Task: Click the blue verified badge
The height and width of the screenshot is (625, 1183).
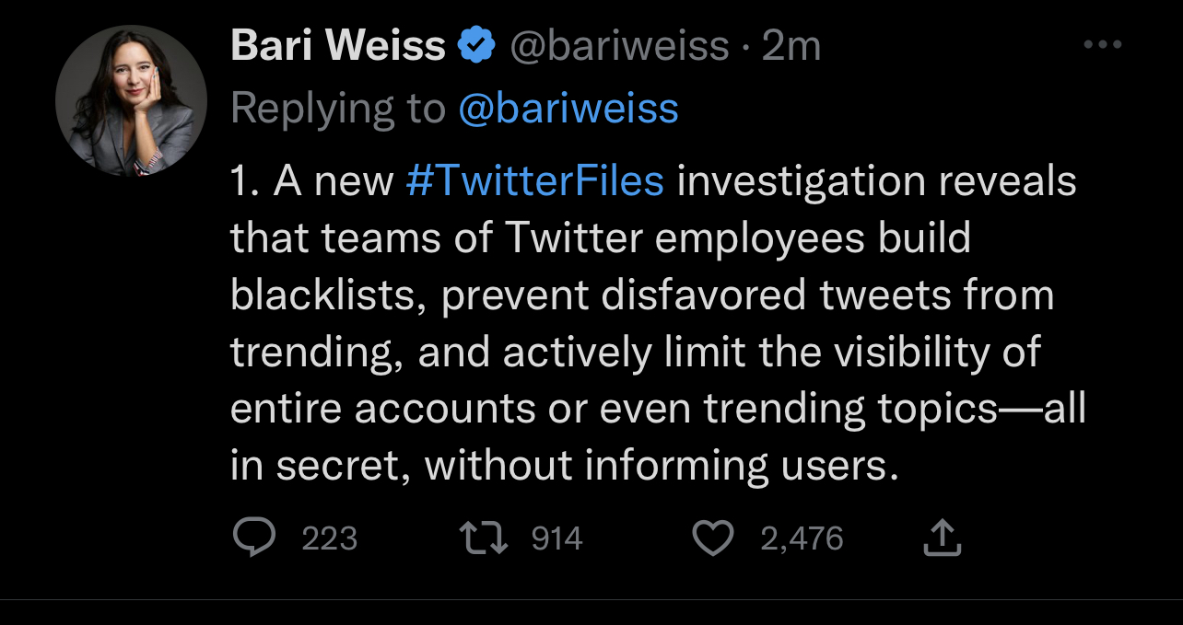Action: point(477,45)
